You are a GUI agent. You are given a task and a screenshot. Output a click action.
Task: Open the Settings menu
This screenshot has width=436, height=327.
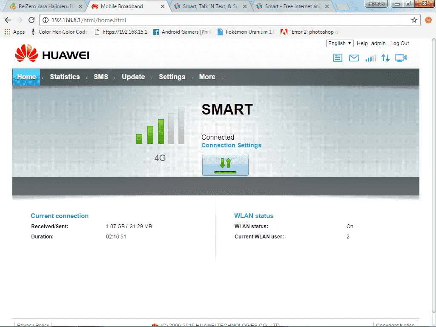tap(172, 77)
